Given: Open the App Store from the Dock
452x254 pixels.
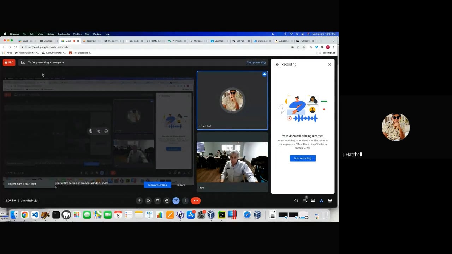Looking at the screenshot, I should click(191, 215).
